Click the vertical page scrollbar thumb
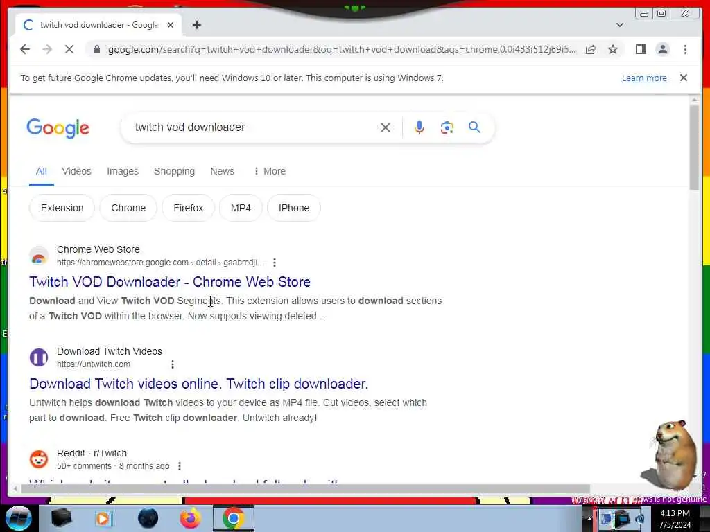 [x=694, y=147]
